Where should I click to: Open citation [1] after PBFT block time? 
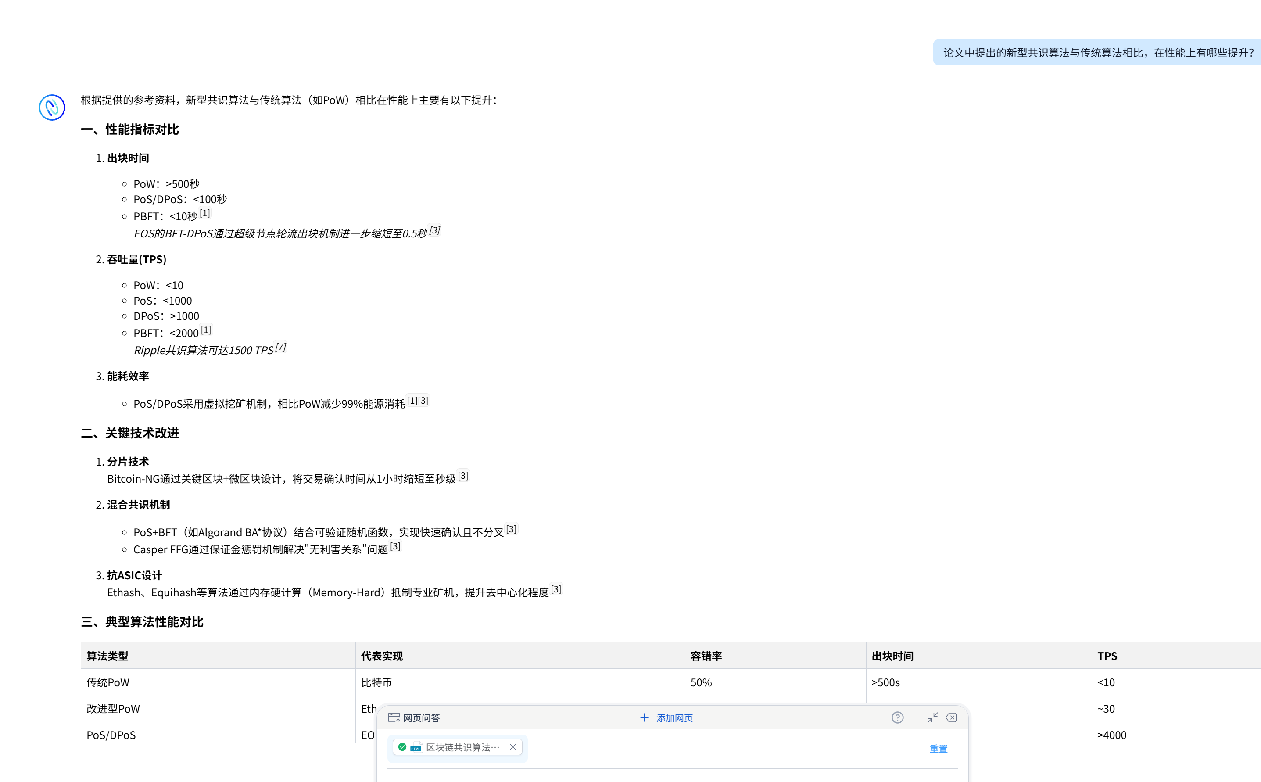click(205, 212)
